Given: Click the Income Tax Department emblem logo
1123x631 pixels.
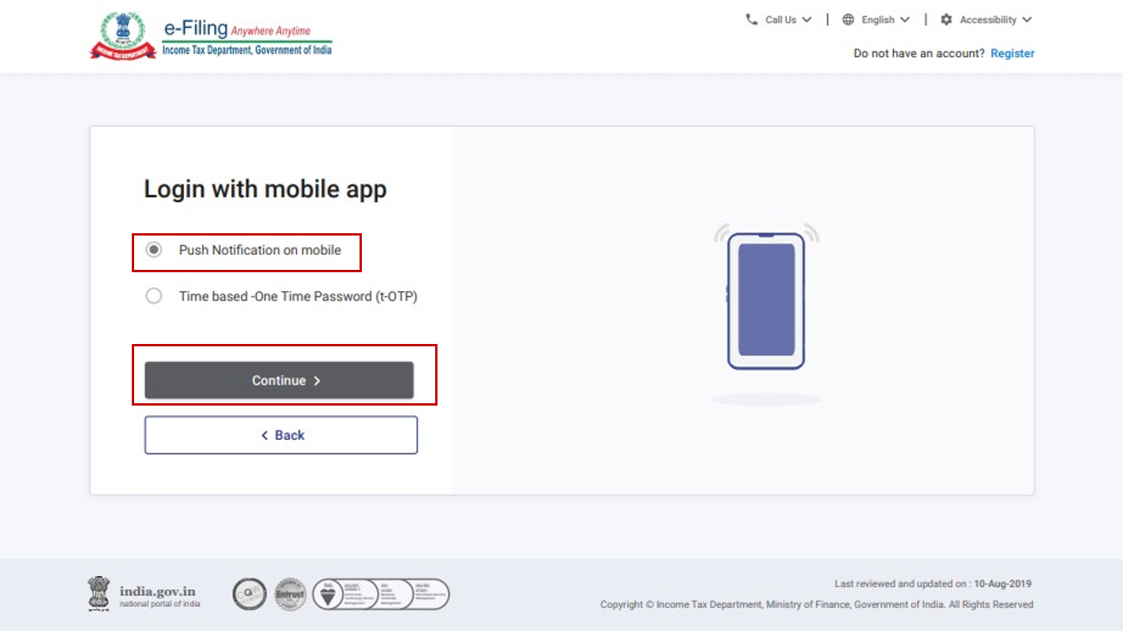Looking at the screenshot, I should coord(122,37).
